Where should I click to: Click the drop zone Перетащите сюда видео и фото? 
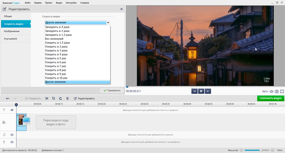coord(56,122)
